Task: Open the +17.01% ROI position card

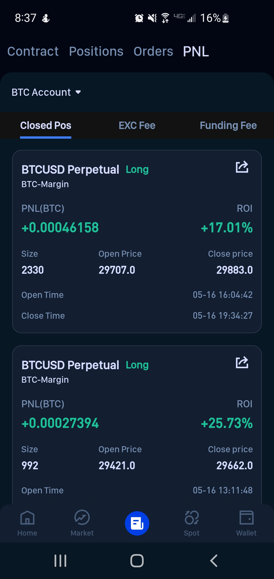Action: click(x=137, y=242)
